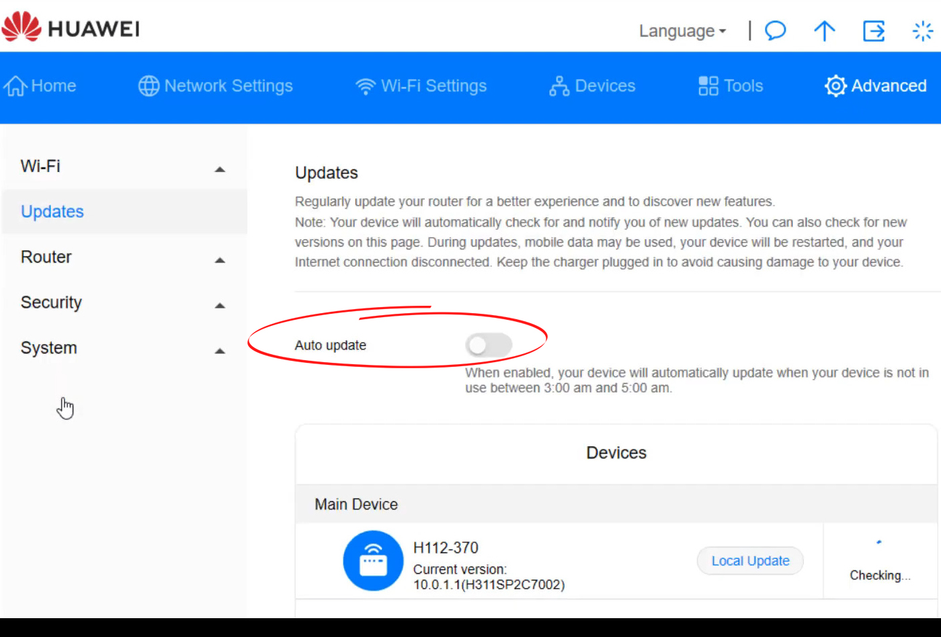The height and width of the screenshot is (637, 941).
Task: Click the logout icon in the top-right
Action: tap(873, 31)
